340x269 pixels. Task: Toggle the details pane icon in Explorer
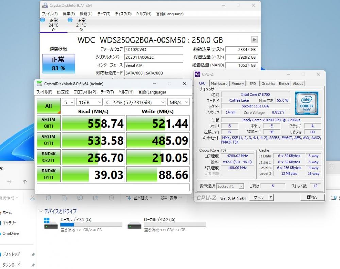coord(334,198)
